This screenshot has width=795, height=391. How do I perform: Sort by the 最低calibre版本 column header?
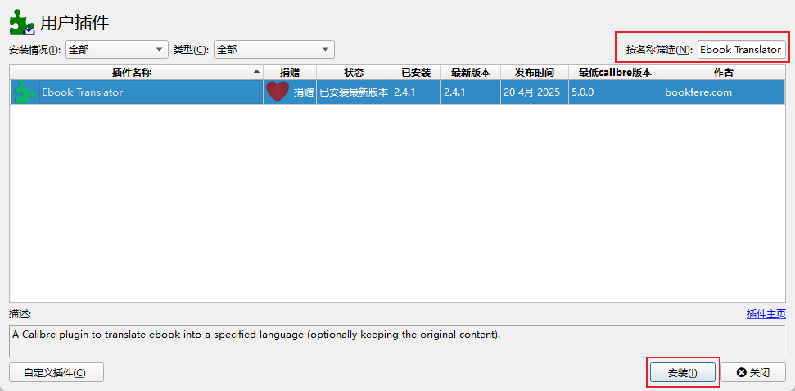click(614, 72)
